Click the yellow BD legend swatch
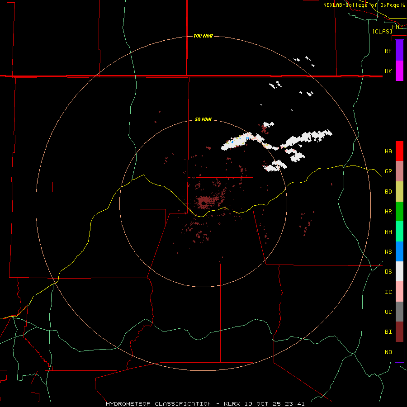407x407 pixels. 399,191
